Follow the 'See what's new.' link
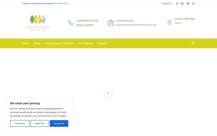Image resolution: width=217 pixels, height=136 pixels. 61,3
